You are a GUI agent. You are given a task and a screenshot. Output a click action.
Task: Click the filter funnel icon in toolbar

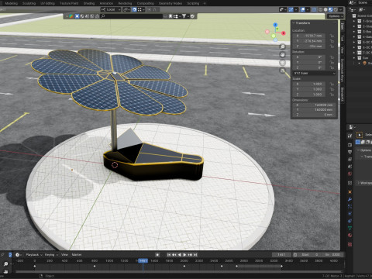click(x=184, y=16)
